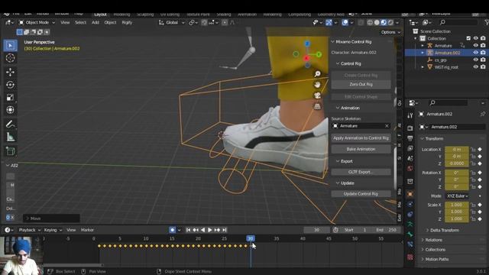Hide WGT-rig_root via eye icon
Screen dimensions: 489x275
click(x=475, y=66)
